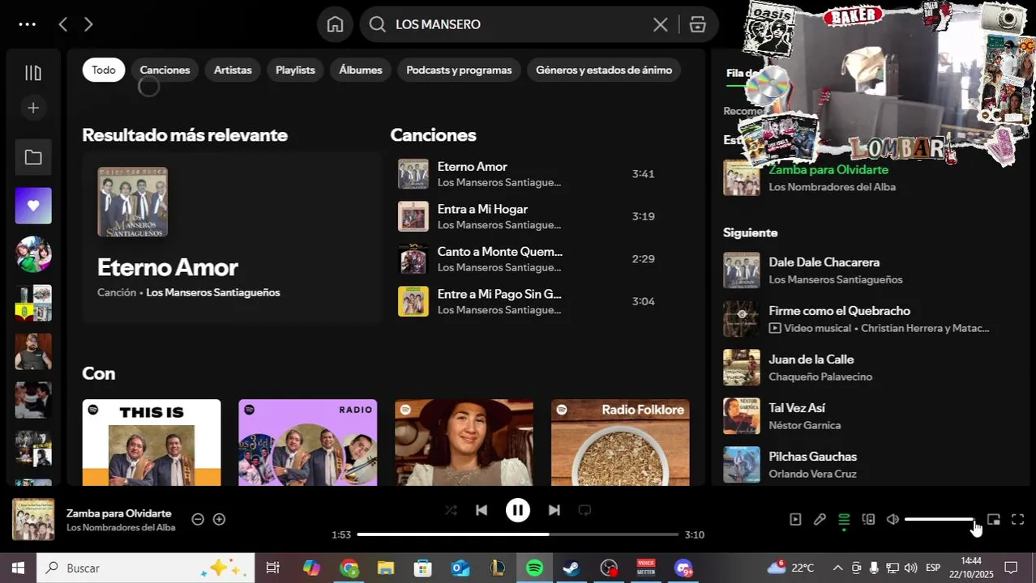This screenshot has height=583, width=1036.
Task: Hide this song with the minus icon
Action: click(x=198, y=519)
